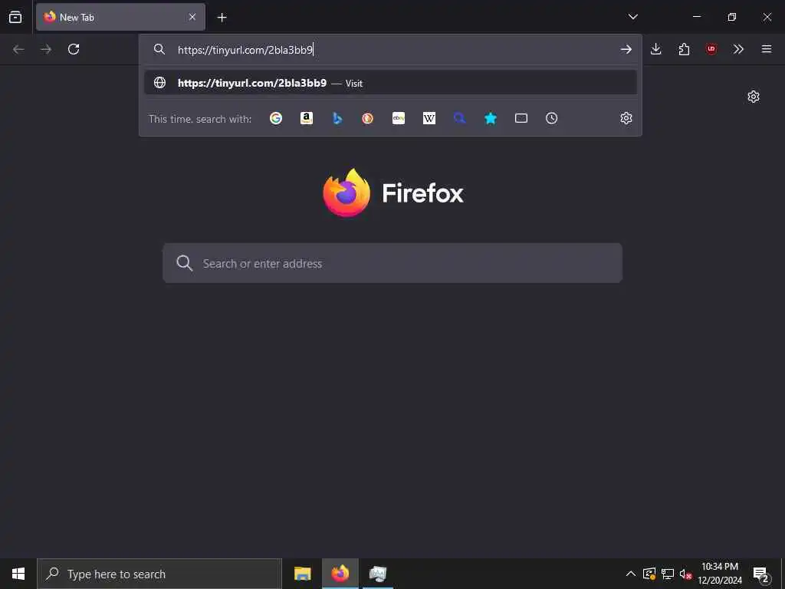Search this time with eBay
785x589 pixels.
(x=399, y=118)
